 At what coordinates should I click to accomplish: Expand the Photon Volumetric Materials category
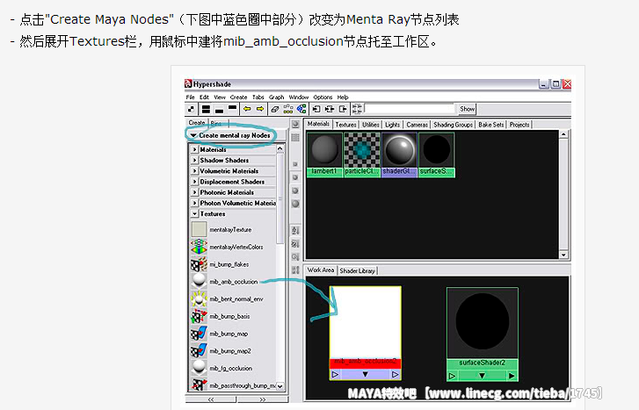point(194,202)
